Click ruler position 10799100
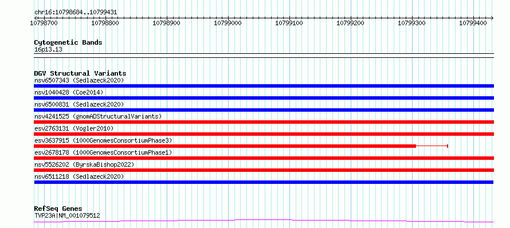Image resolution: width=510 pixels, height=228 pixels. [x=289, y=23]
